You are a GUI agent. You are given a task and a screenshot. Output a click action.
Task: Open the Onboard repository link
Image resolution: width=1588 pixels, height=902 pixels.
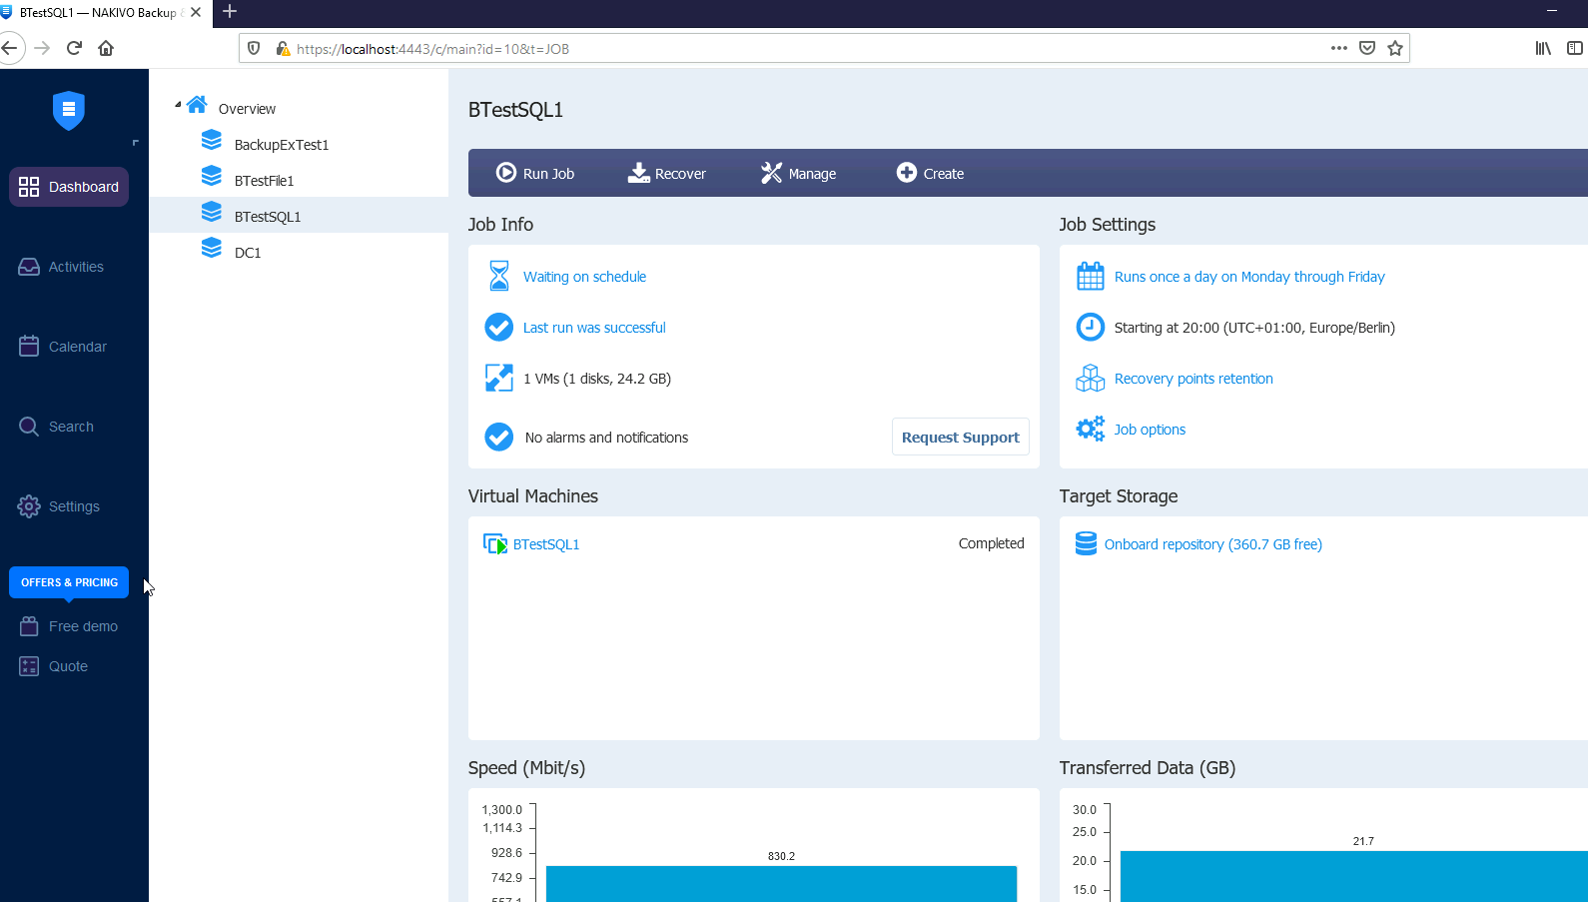tap(1212, 544)
